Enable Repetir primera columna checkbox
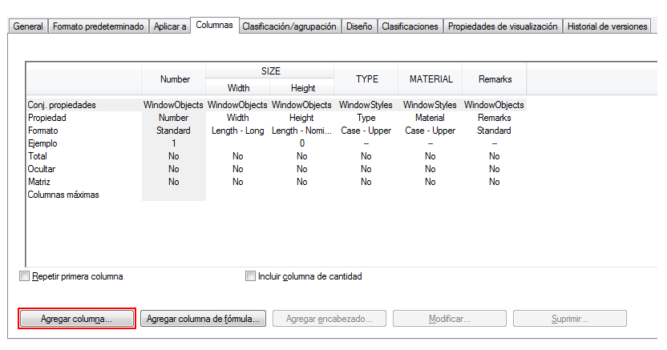Image resolution: width=667 pixels, height=350 pixels. 23,277
